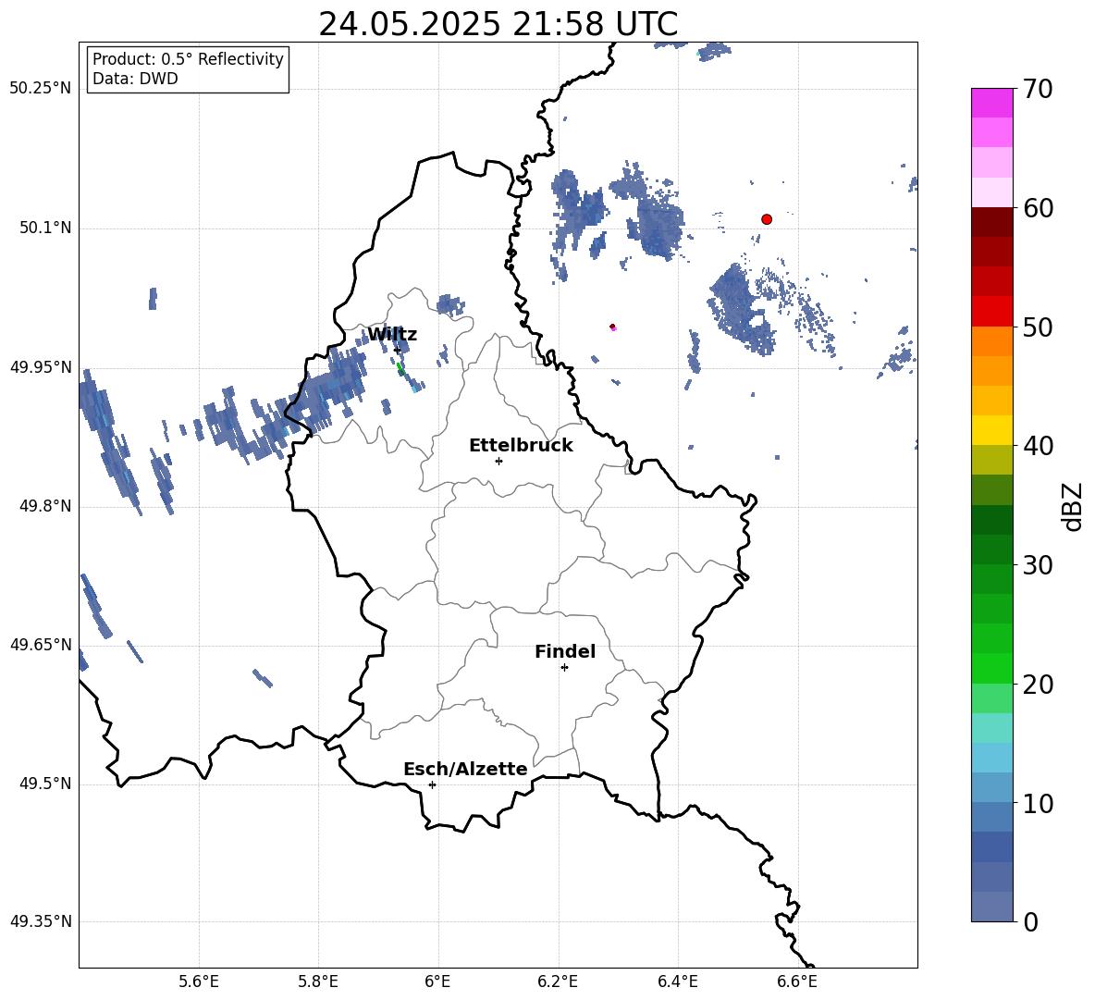
Task: Click the dark red 60 dBZ color band
Action: [x=991, y=221]
